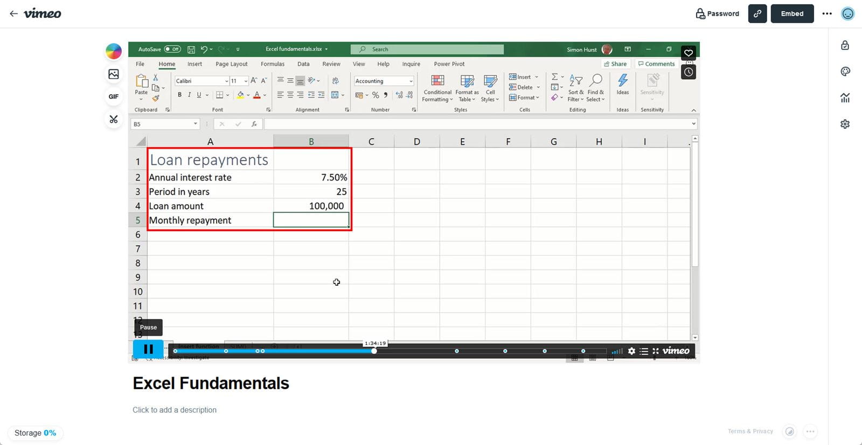Image resolution: width=862 pixels, height=445 pixels.
Task: Add to Watch Later using the clock icon
Action: coord(689,72)
